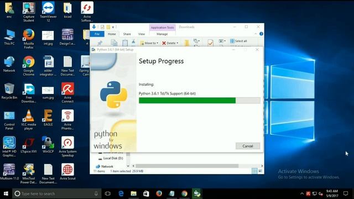Click the New folder icon in ribbon
Viewport: 354px width, 199px height.
[x=186, y=43]
